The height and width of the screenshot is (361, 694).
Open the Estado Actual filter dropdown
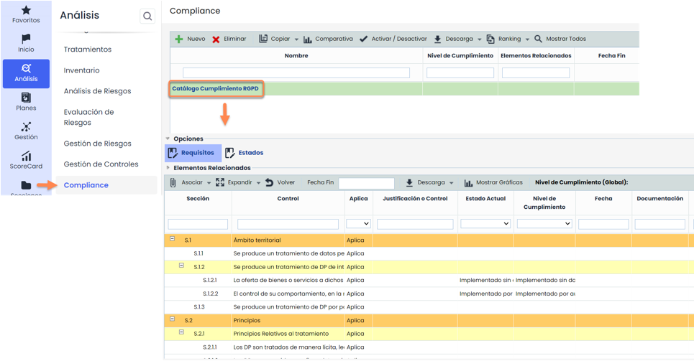click(x=485, y=224)
